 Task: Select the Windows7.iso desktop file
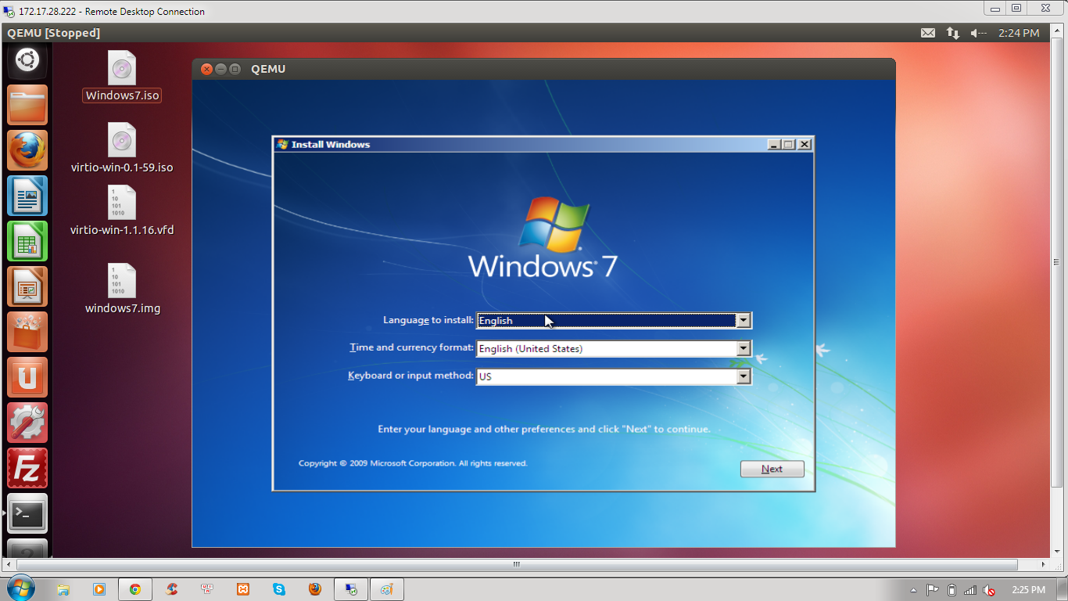pos(122,77)
